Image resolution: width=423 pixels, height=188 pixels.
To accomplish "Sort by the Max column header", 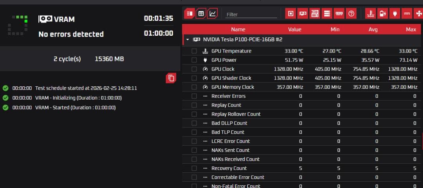I will tap(411, 29).
